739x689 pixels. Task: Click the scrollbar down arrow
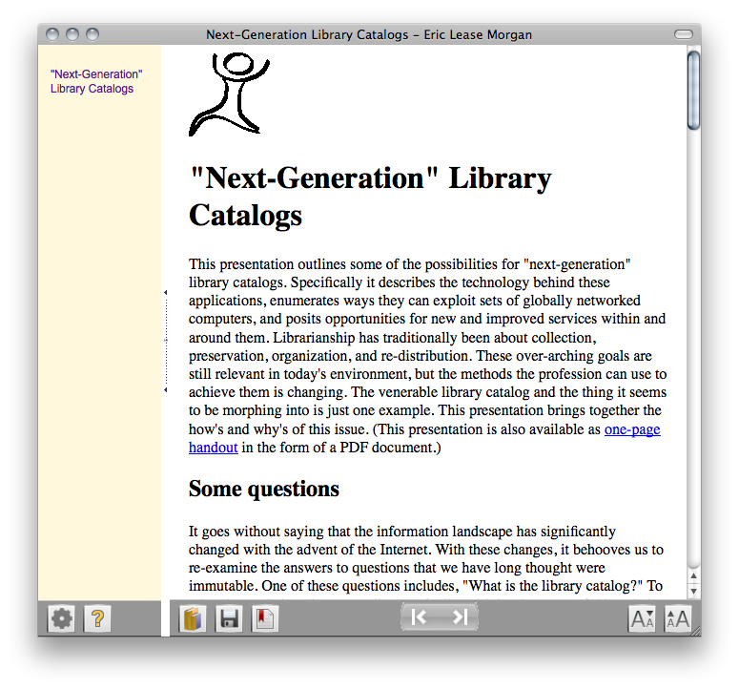pos(693,591)
